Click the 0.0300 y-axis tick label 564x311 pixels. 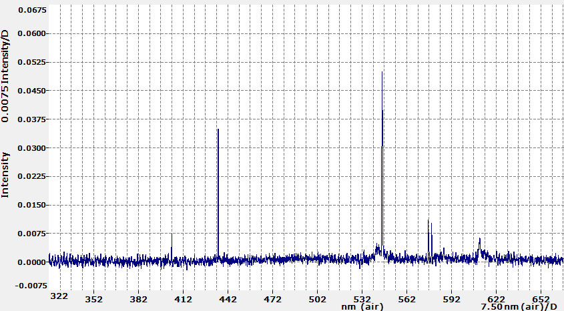click(x=32, y=148)
